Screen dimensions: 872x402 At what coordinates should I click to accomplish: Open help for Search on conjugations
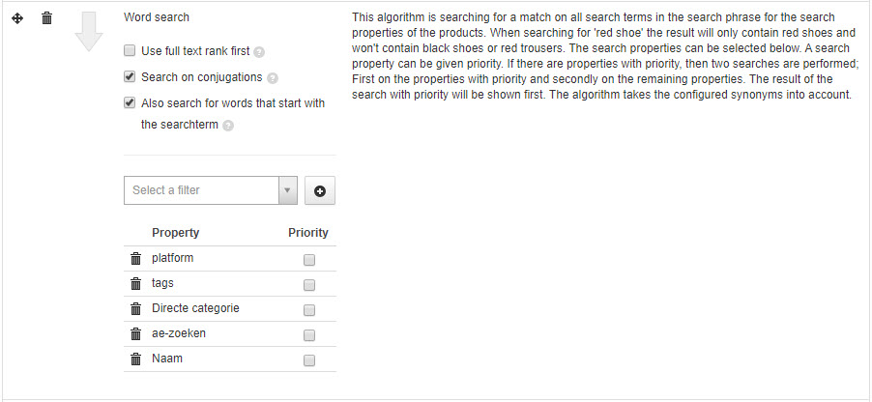click(272, 78)
